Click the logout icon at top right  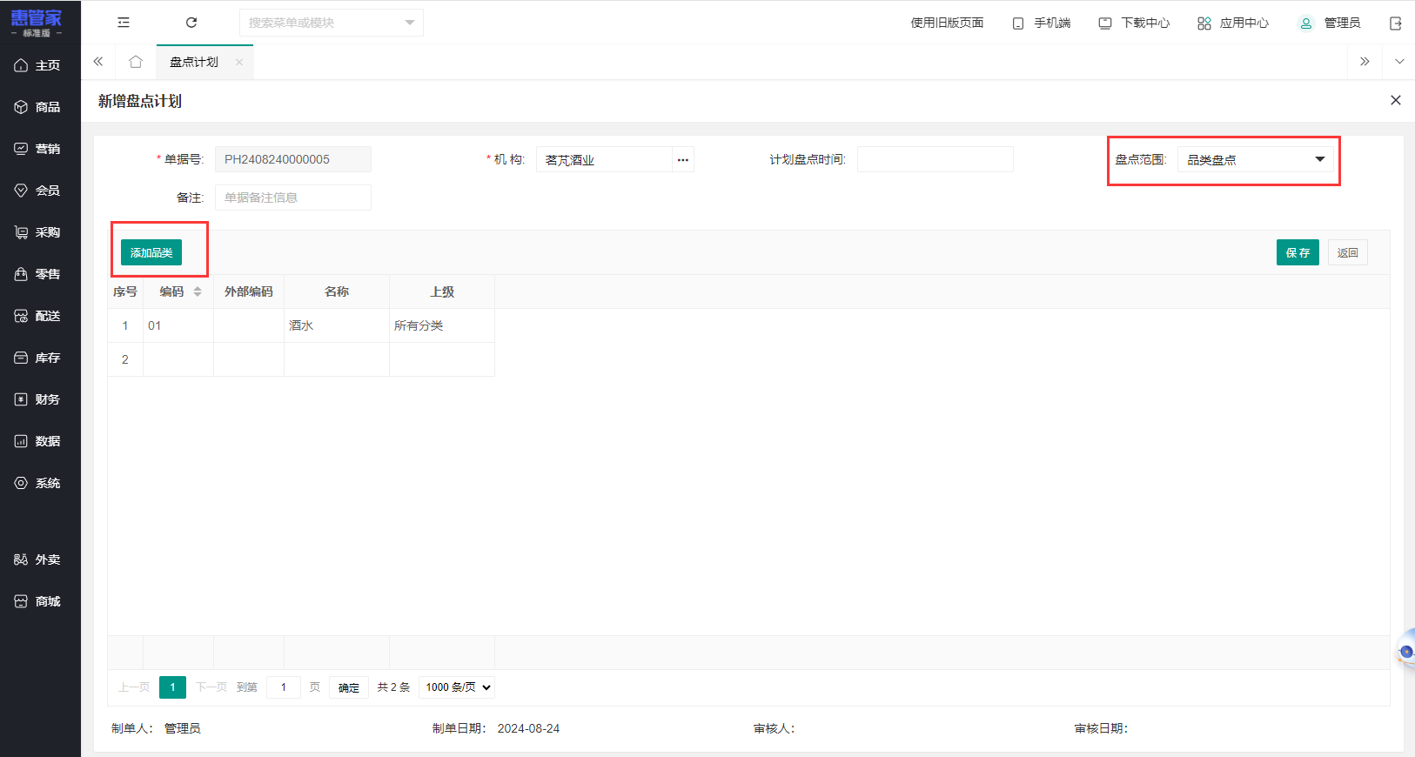pyautogui.click(x=1396, y=23)
